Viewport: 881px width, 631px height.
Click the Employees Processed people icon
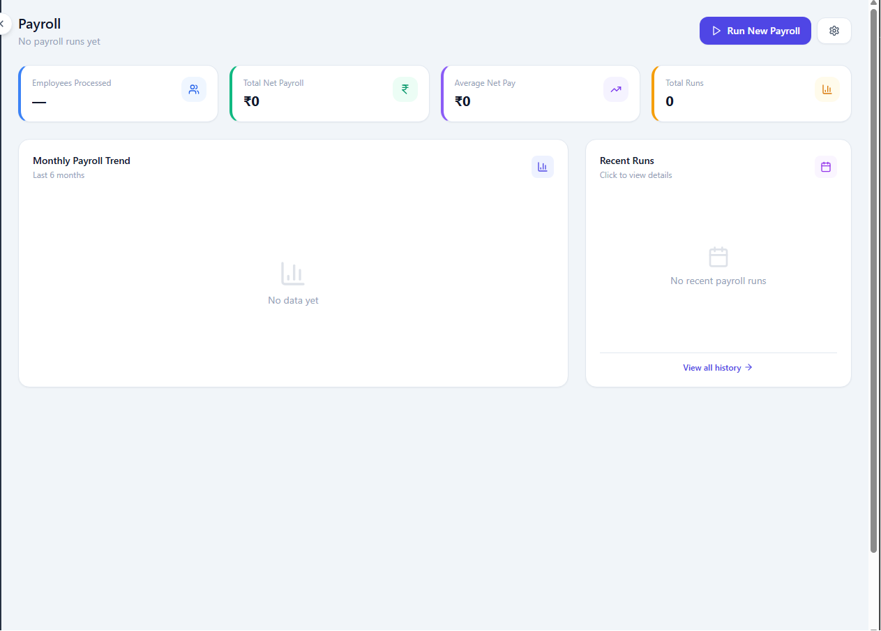click(194, 89)
